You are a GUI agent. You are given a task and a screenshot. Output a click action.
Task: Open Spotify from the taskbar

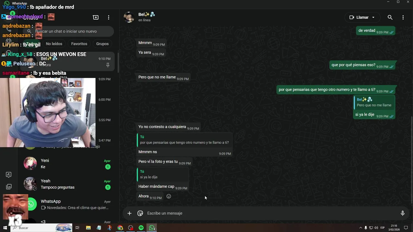click(x=141, y=228)
